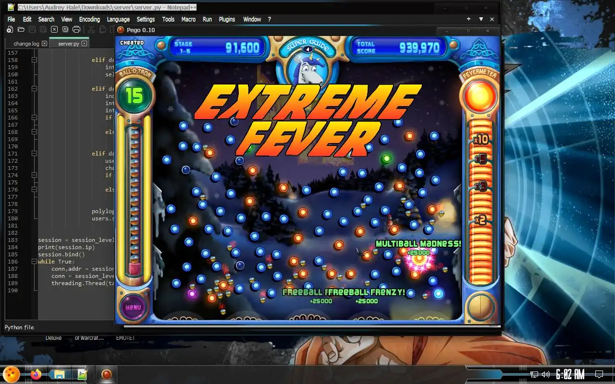Click the X icon at Notepad++ menu bar right
The image size is (615, 384).
point(492,19)
